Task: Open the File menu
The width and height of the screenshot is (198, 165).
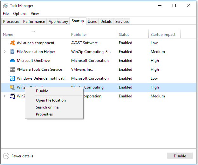Action: click(6, 14)
